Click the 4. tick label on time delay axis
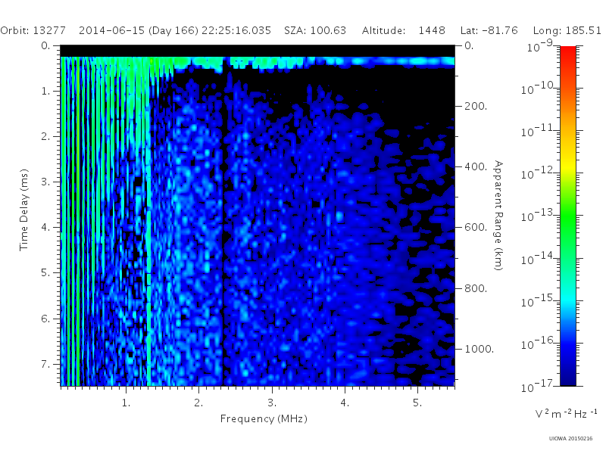606x454 pixels. click(45, 227)
